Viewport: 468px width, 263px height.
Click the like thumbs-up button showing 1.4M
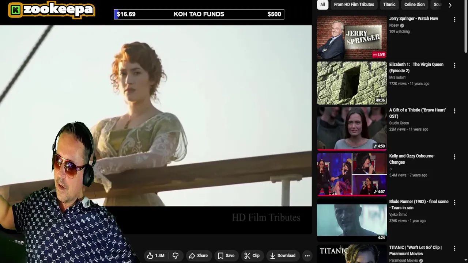click(x=156, y=256)
